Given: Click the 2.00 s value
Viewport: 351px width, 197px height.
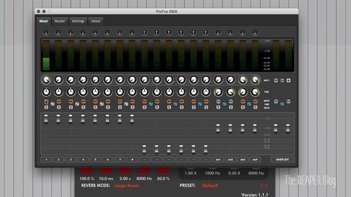Looking at the screenshot, I should pyautogui.click(x=125, y=179).
